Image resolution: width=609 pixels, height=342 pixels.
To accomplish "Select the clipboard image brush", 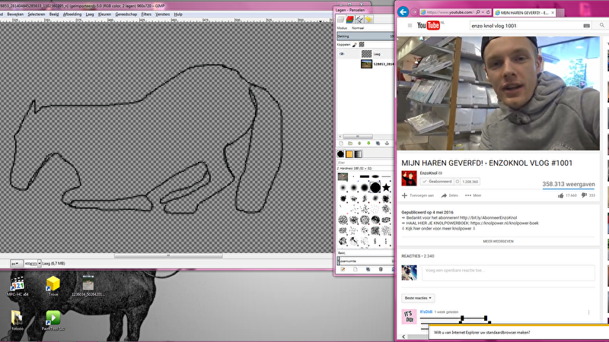I will tap(343, 177).
